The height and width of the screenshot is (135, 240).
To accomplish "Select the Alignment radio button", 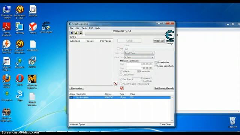I will (142, 78).
